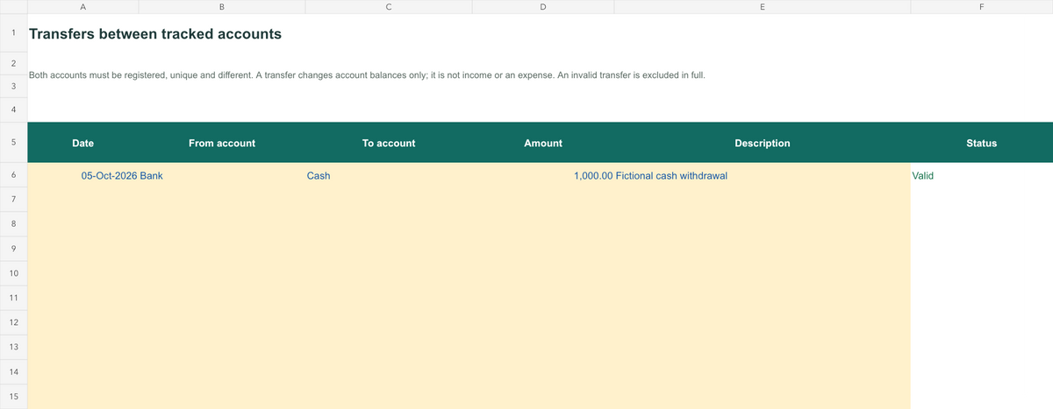Click the 'Valid' status cell
Screen dimensions: 1053x409
pyautogui.click(x=981, y=175)
